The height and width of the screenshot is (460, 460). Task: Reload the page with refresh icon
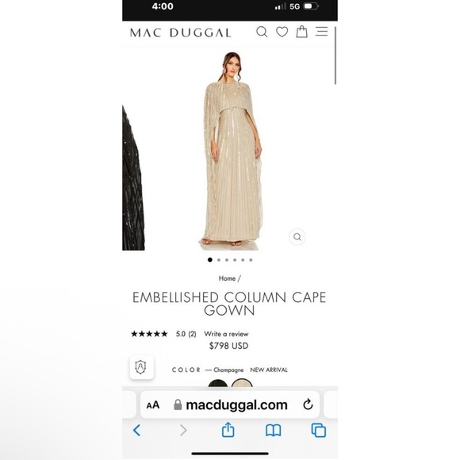click(308, 404)
